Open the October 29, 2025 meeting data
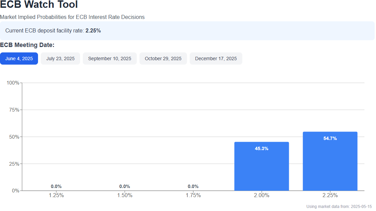 163,58
